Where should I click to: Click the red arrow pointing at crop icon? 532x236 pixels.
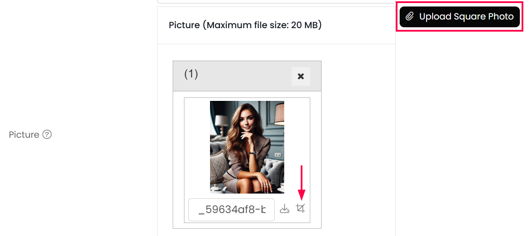pyautogui.click(x=301, y=182)
